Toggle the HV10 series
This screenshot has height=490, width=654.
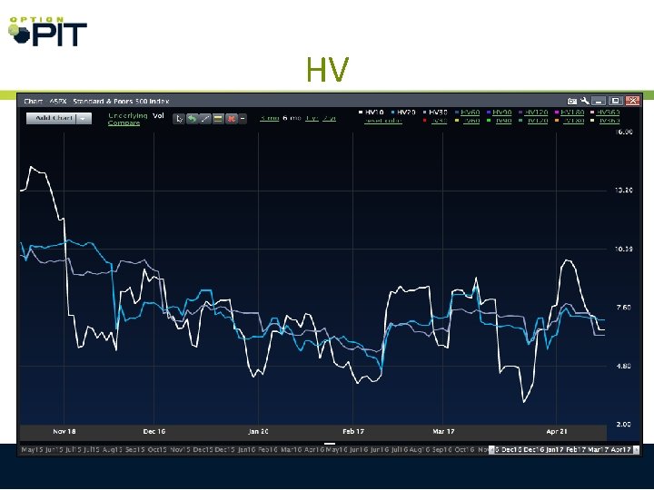pos(374,113)
